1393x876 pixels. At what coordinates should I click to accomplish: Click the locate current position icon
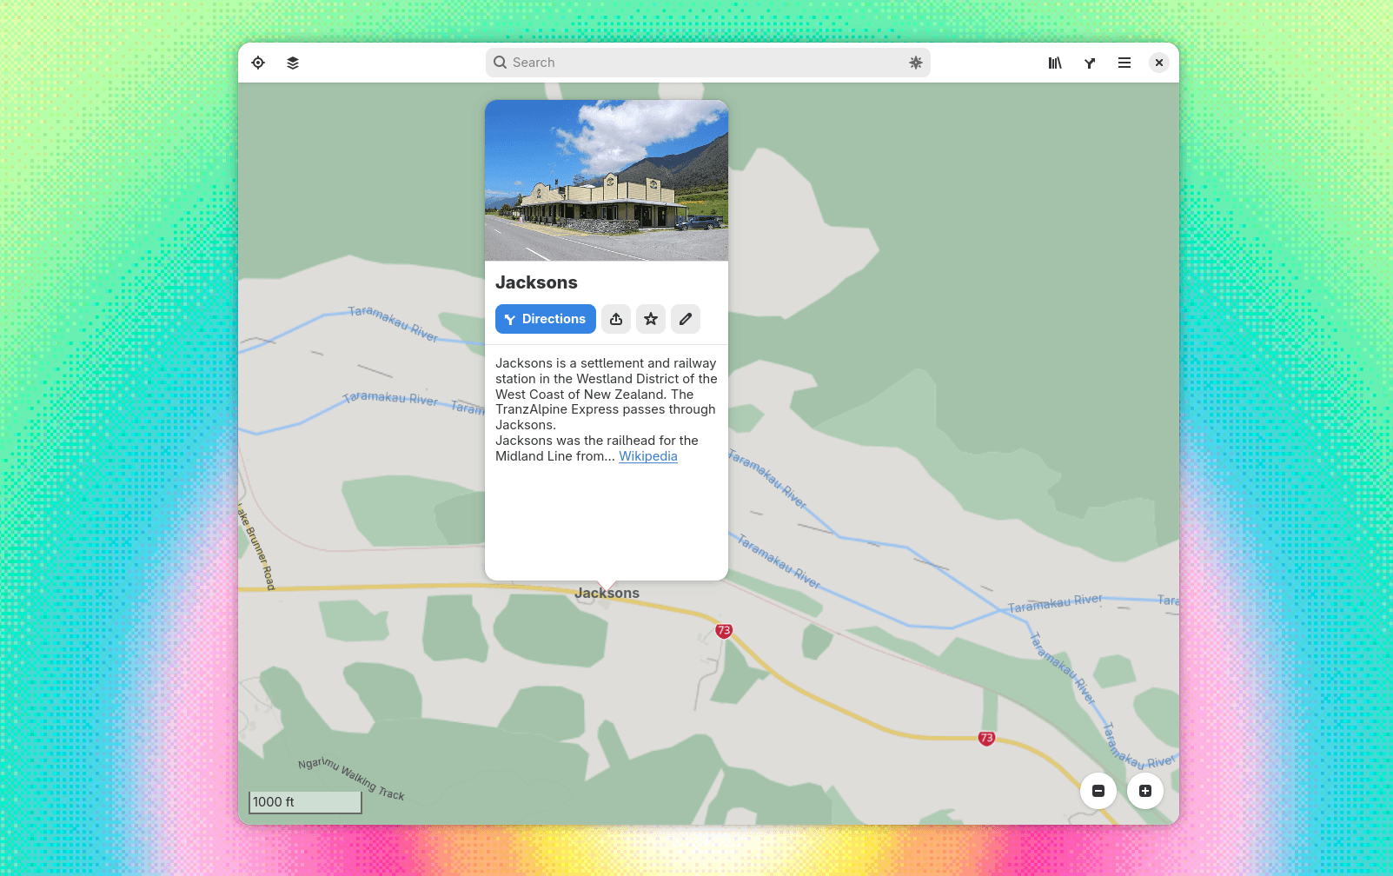258,63
